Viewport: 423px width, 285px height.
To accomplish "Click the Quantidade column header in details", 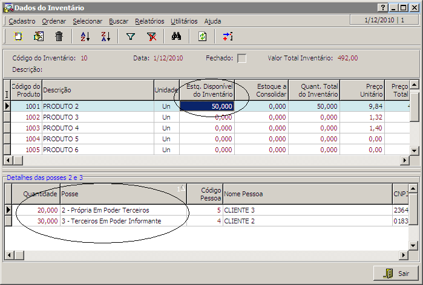I will click(x=36, y=194).
